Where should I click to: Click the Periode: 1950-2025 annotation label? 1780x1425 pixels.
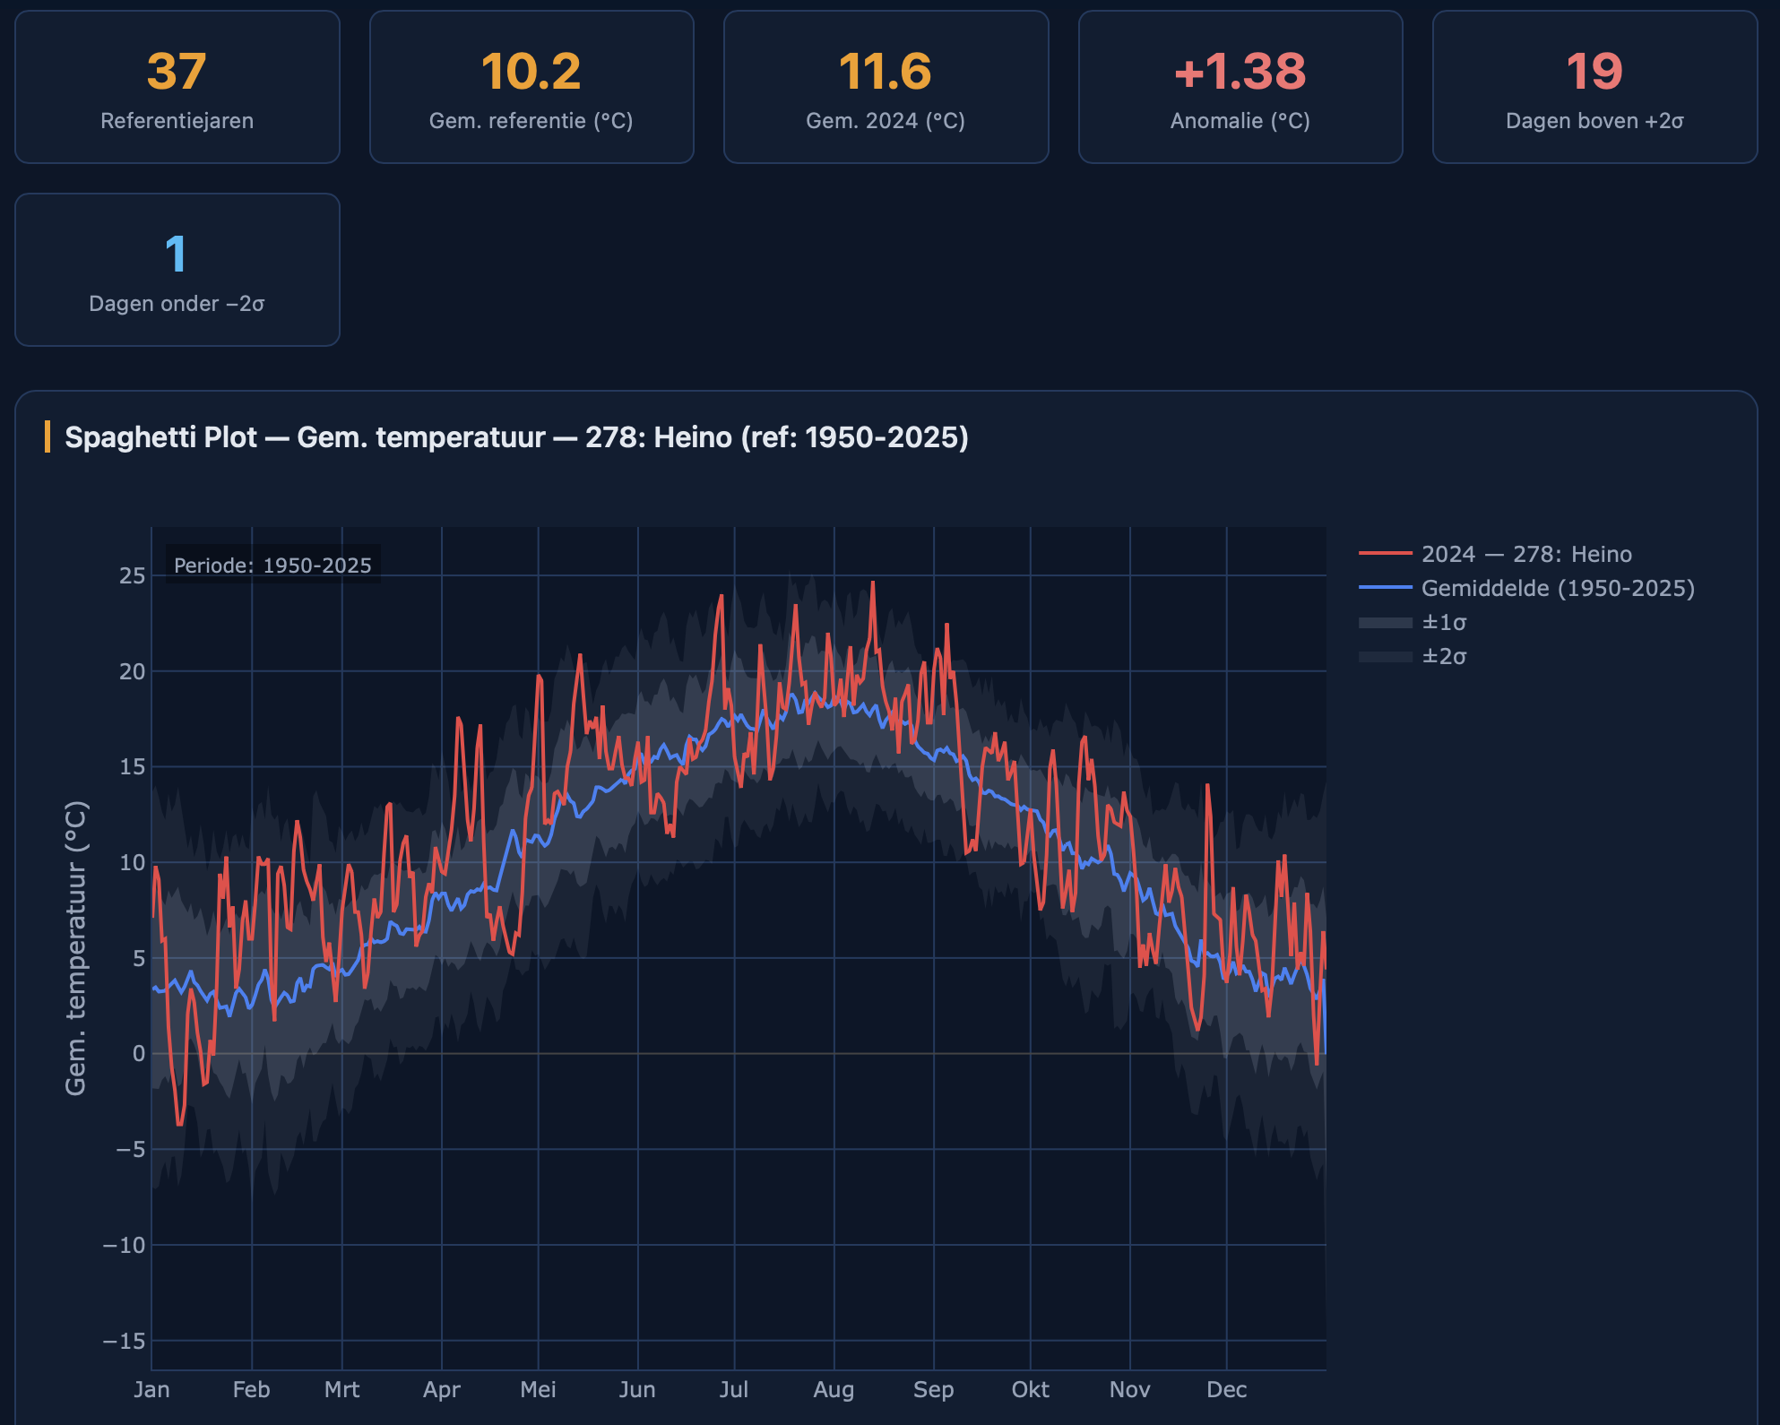[272, 566]
